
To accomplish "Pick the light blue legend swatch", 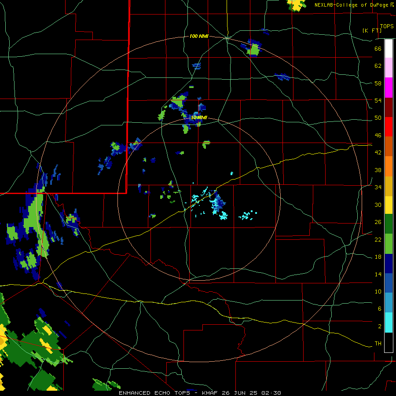I will [389, 303].
